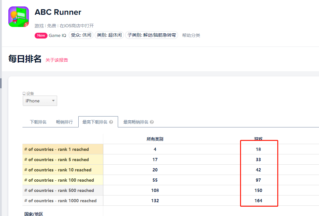Click the 子类别: 解谜/脑筋急转弯 tag
This screenshot has width=319, height=216.
click(x=151, y=35)
